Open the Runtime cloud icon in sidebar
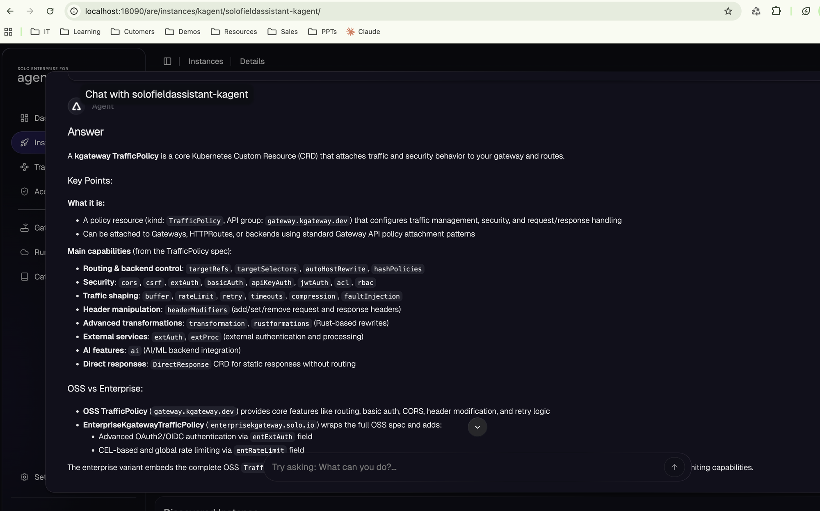The height and width of the screenshot is (511, 820). (25, 252)
